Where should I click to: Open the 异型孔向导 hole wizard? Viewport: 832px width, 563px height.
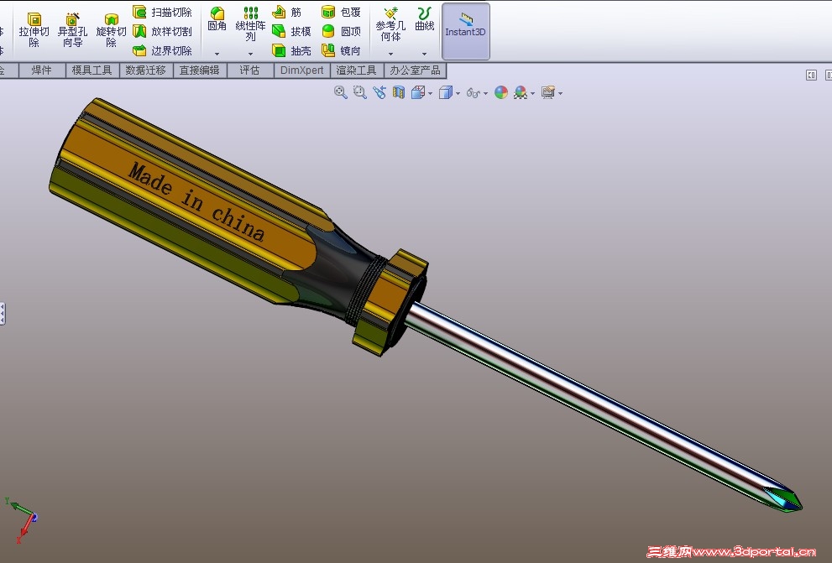(x=73, y=29)
